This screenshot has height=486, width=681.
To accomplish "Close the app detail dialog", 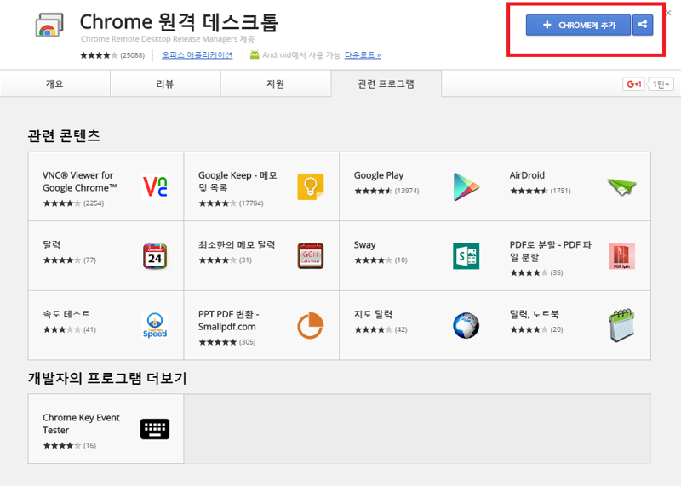I will pyautogui.click(x=668, y=13).
